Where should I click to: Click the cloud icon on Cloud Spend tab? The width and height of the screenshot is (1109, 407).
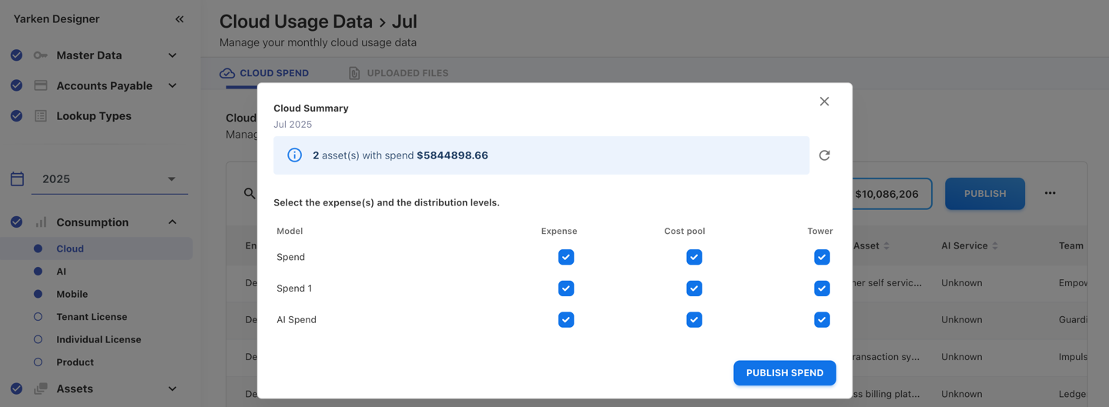point(227,73)
